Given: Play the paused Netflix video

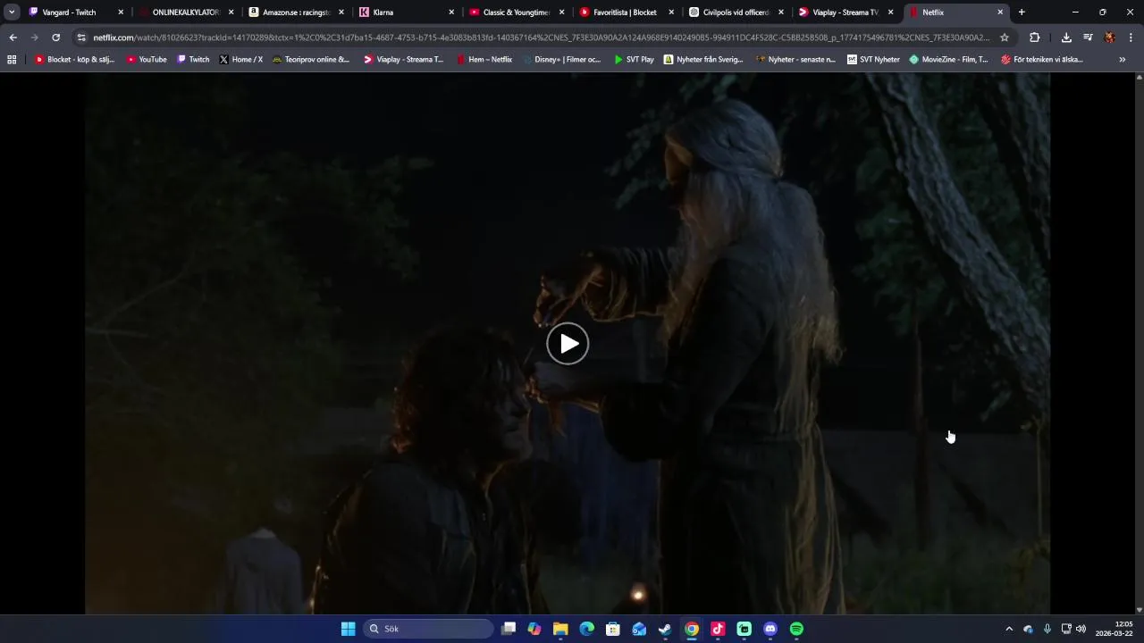Looking at the screenshot, I should pyautogui.click(x=568, y=344).
